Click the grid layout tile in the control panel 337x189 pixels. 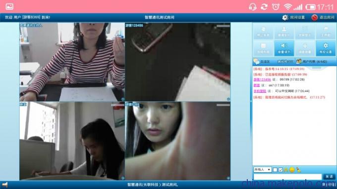[305, 31]
